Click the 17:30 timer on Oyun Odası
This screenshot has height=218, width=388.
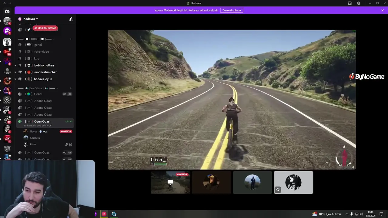tap(69, 121)
